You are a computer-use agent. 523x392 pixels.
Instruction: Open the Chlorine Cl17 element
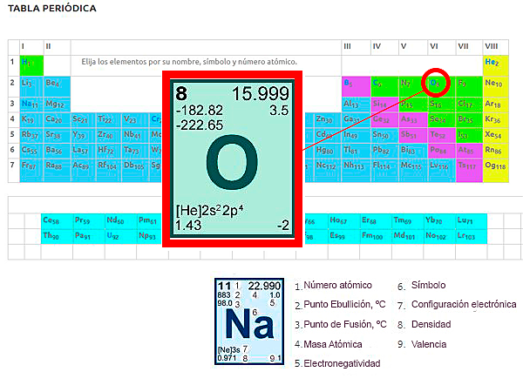click(469, 105)
